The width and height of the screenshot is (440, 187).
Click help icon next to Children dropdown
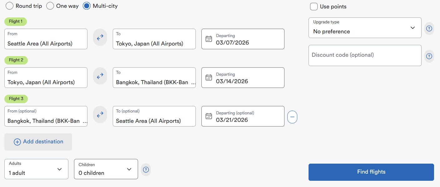pyautogui.click(x=146, y=170)
